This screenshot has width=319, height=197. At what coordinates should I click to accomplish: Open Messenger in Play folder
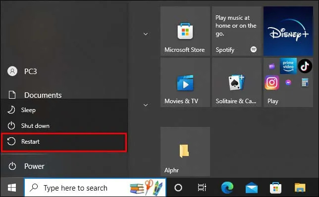point(288,82)
